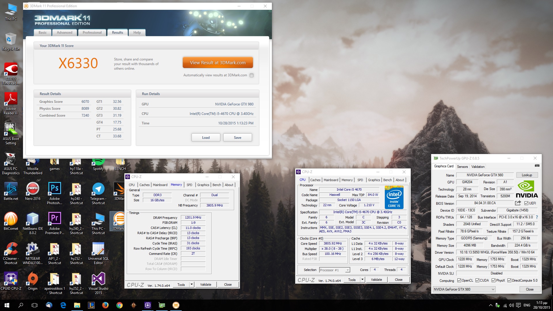The image size is (553, 311).
Task: Open File Explorer from taskbar
Action: pyautogui.click(x=77, y=305)
